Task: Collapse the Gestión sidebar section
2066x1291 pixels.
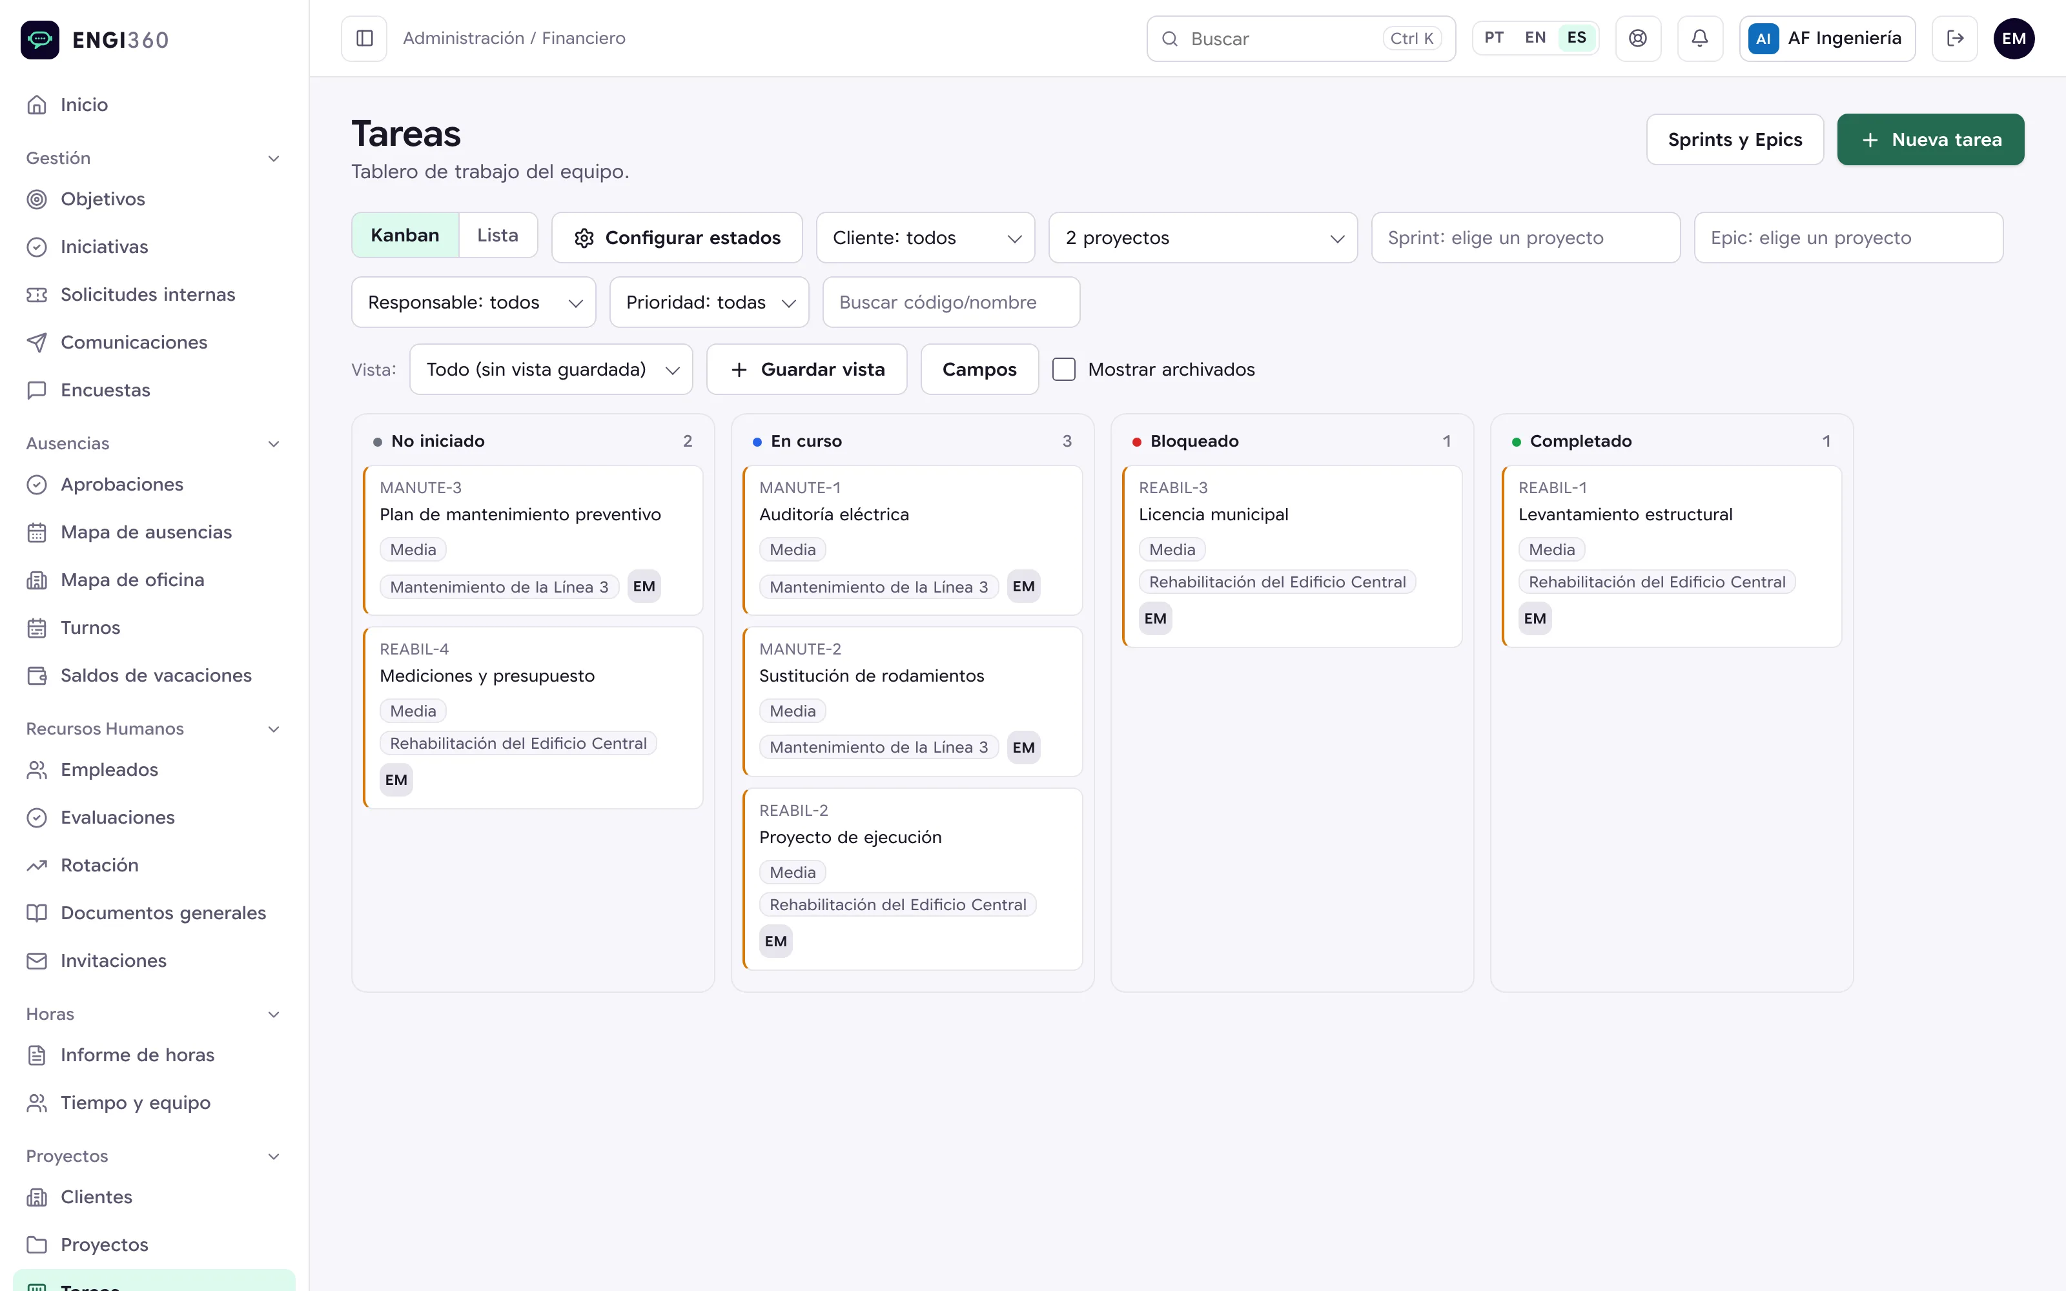Action: [273, 159]
